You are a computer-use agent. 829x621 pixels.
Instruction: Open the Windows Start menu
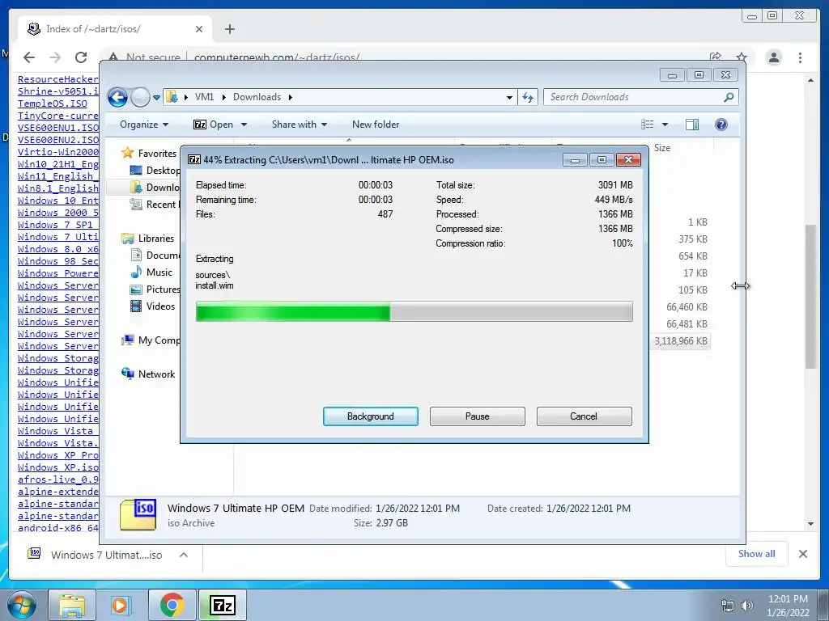(22, 605)
